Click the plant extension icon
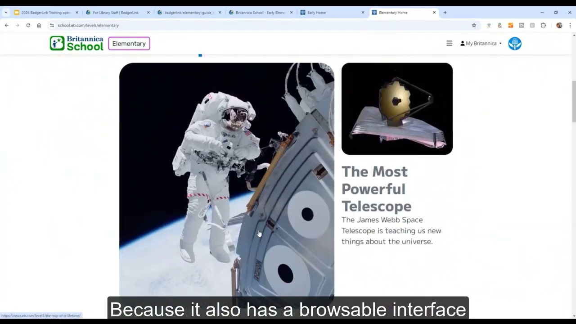Screen dimensions: 576x324 (489, 25)
